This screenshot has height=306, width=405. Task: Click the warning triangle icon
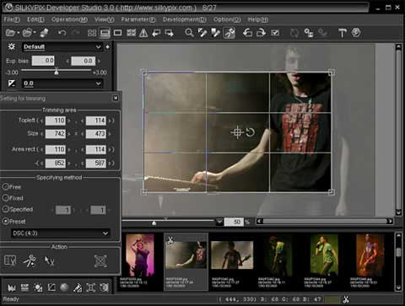click(x=143, y=33)
